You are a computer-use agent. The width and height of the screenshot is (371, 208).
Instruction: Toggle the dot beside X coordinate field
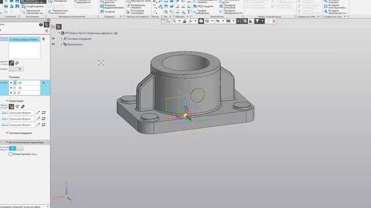[x=11, y=83]
